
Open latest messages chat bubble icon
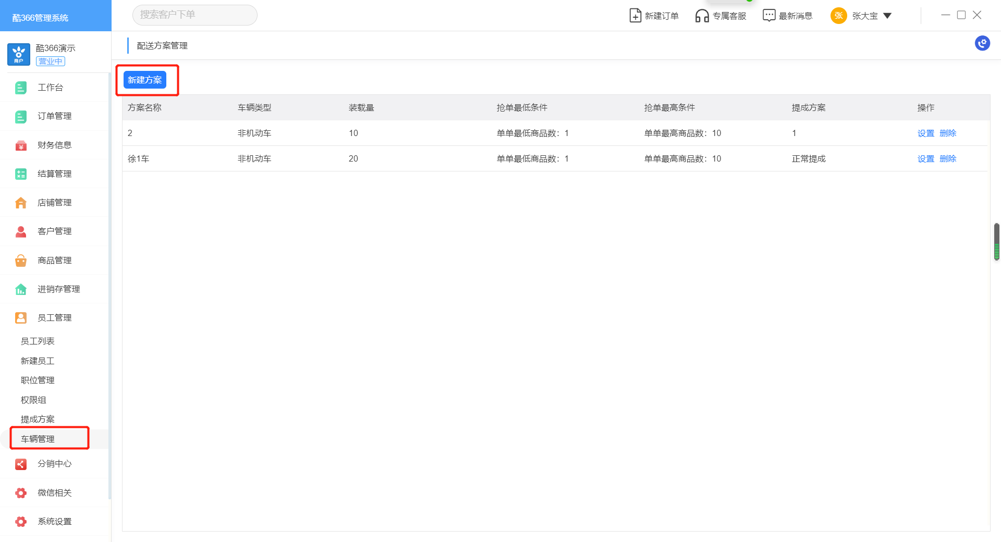pos(768,16)
